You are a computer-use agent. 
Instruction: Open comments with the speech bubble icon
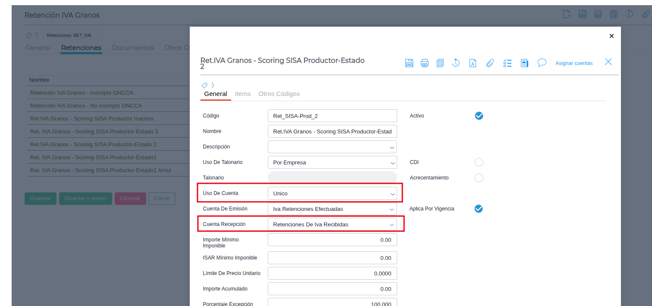542,63
